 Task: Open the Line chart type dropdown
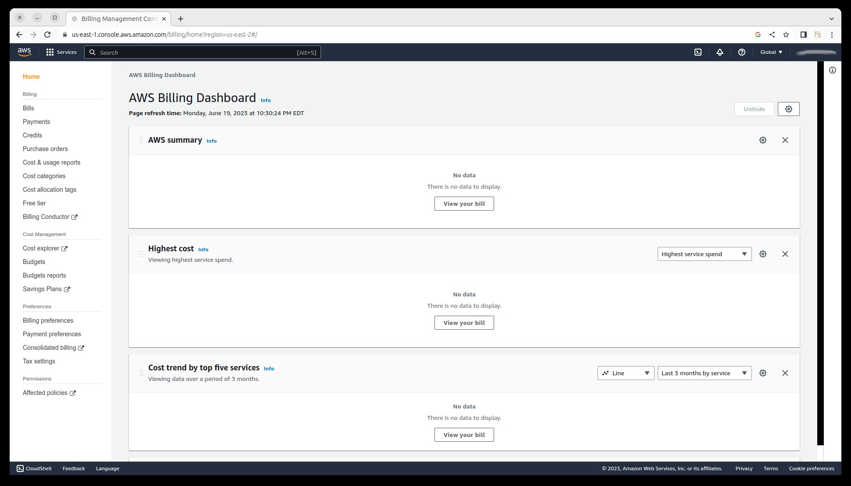coord(626,373)
